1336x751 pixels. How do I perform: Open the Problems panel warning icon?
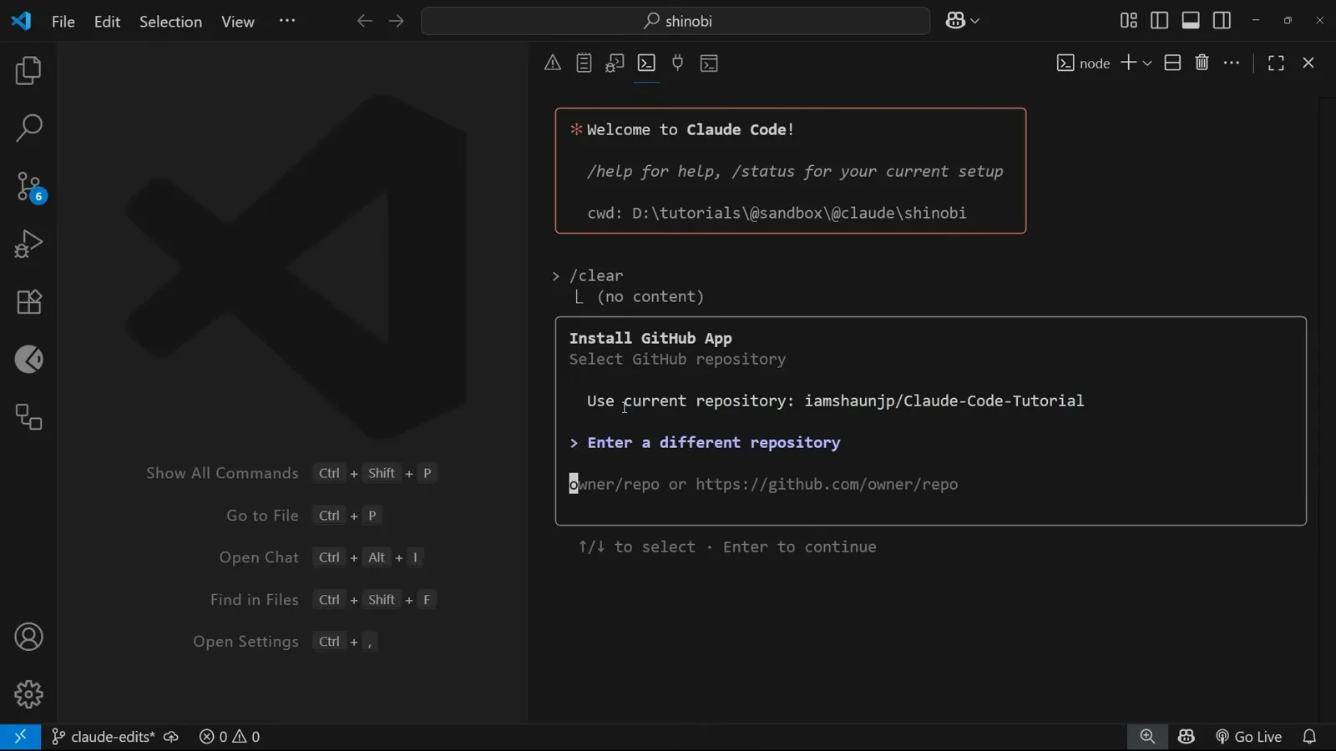(x=553, y=63)
